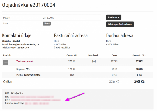The image size is (157, 111).
Task: Click the 227 Kč price cell
Action: point(114,61)
